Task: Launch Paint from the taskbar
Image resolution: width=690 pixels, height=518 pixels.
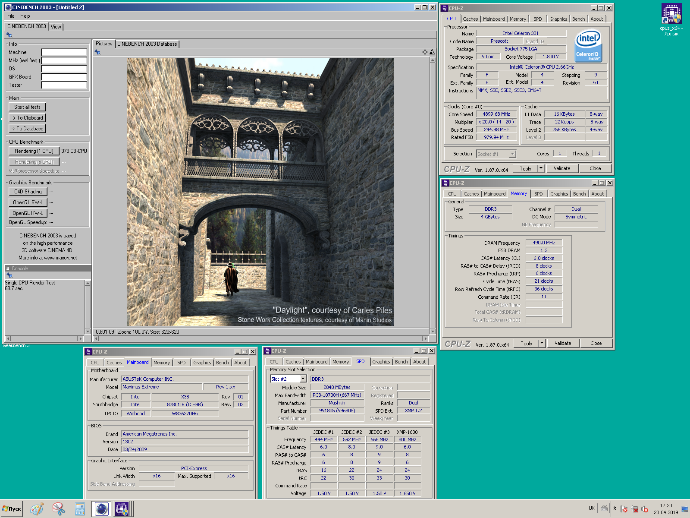Action: pyautogui.click(x=37, y=509)
